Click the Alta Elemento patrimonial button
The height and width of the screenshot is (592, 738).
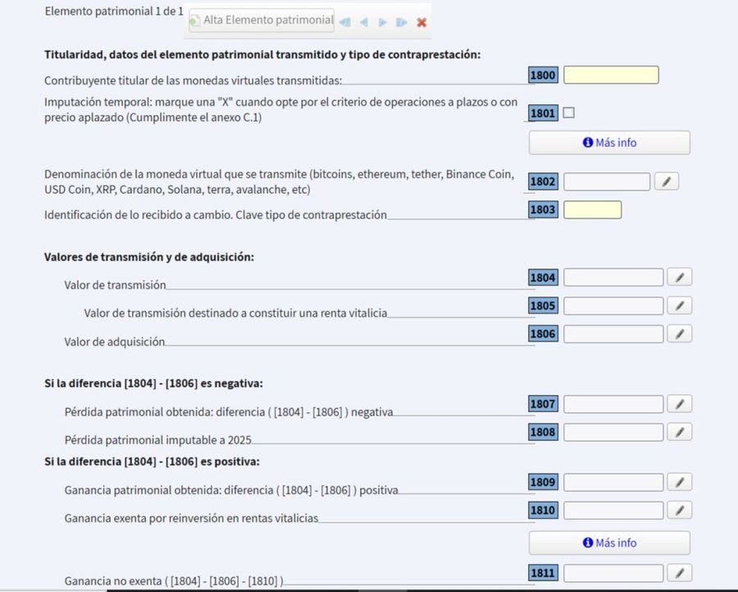(x=261, y=21)
